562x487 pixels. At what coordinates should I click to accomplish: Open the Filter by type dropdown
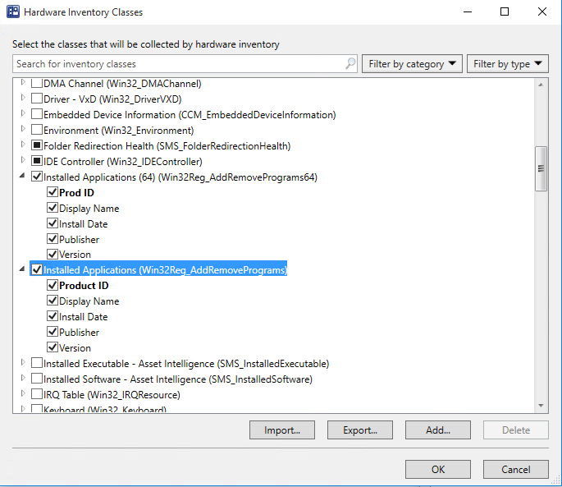tap(508, 64)
